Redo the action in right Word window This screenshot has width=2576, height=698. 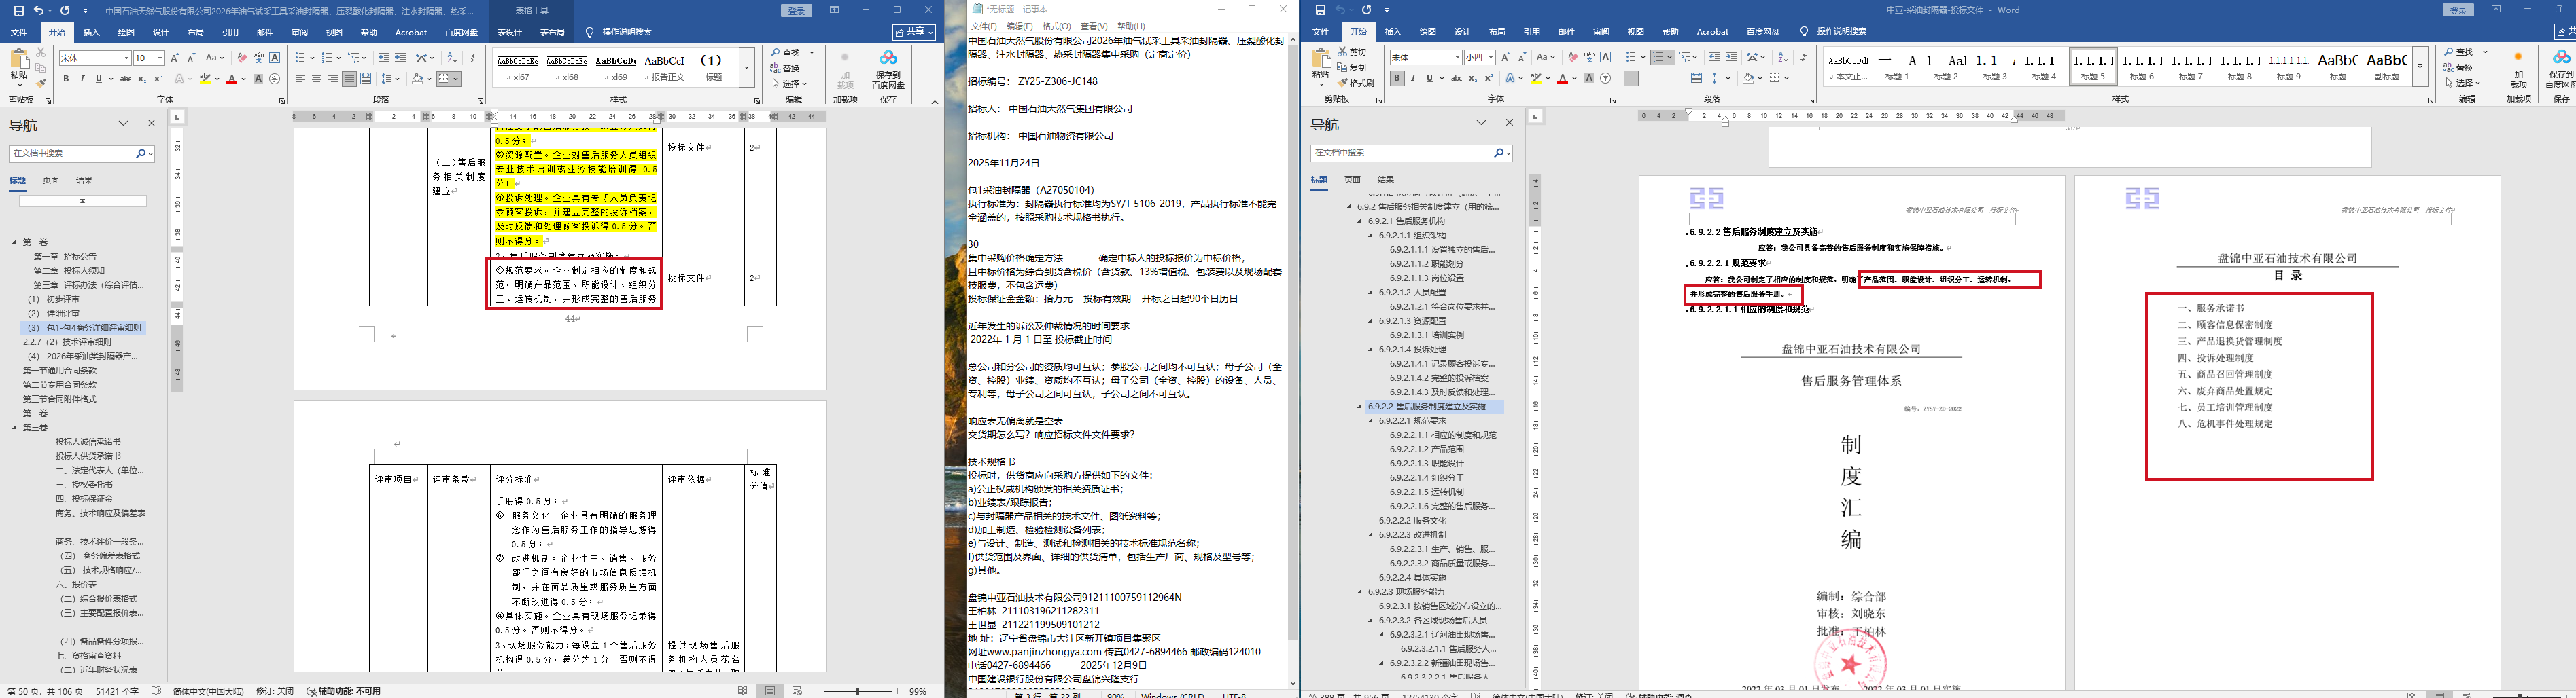coord(1366,10)
